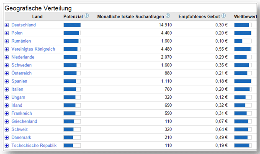This screenshot has width=260, height=154.
Task: Open help icon next to Potenzial
Action: [x=87, y=16]
